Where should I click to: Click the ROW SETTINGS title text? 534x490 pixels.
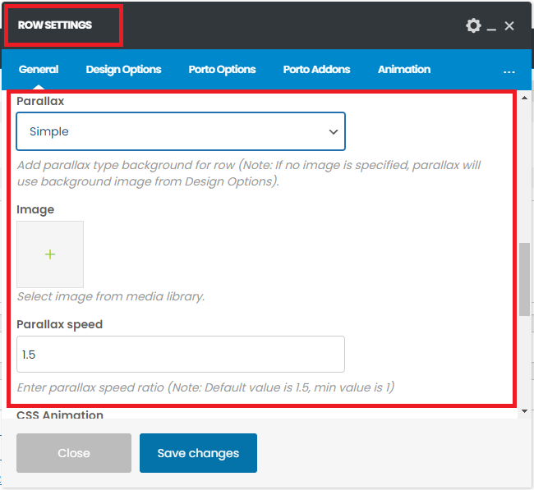tap(55, 25)
